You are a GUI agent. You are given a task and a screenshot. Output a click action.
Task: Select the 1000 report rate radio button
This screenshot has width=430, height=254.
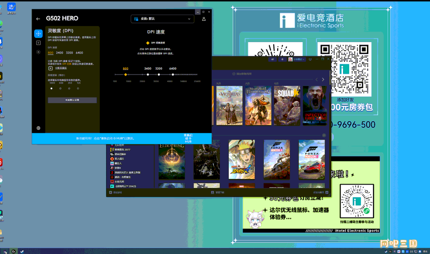coord(52,88)
